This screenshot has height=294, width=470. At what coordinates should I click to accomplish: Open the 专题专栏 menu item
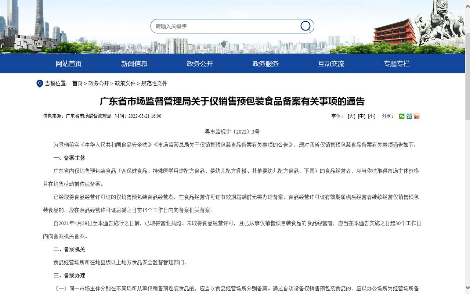point(397,63)
